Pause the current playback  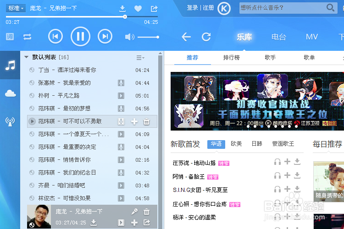(x=80, y=36)
